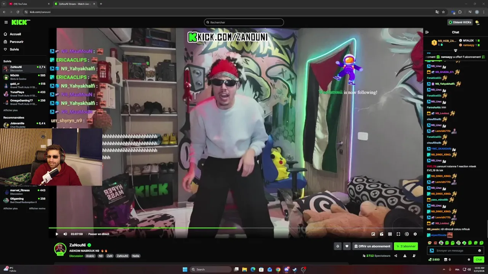This screenshot has height=274, width=488.
Task: Send the message with the Chat button
Action: pyautogui.click(x=479, y=260)
